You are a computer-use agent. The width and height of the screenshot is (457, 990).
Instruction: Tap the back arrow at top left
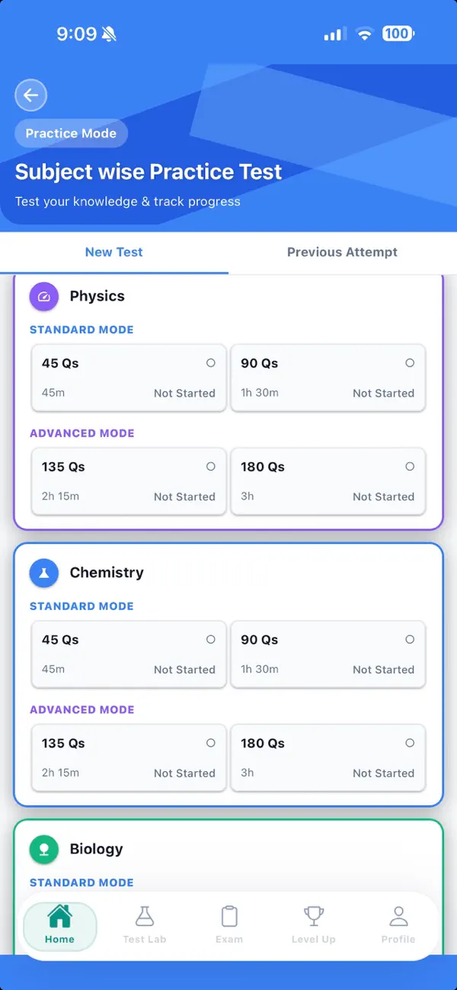click(x=30, y=95)
